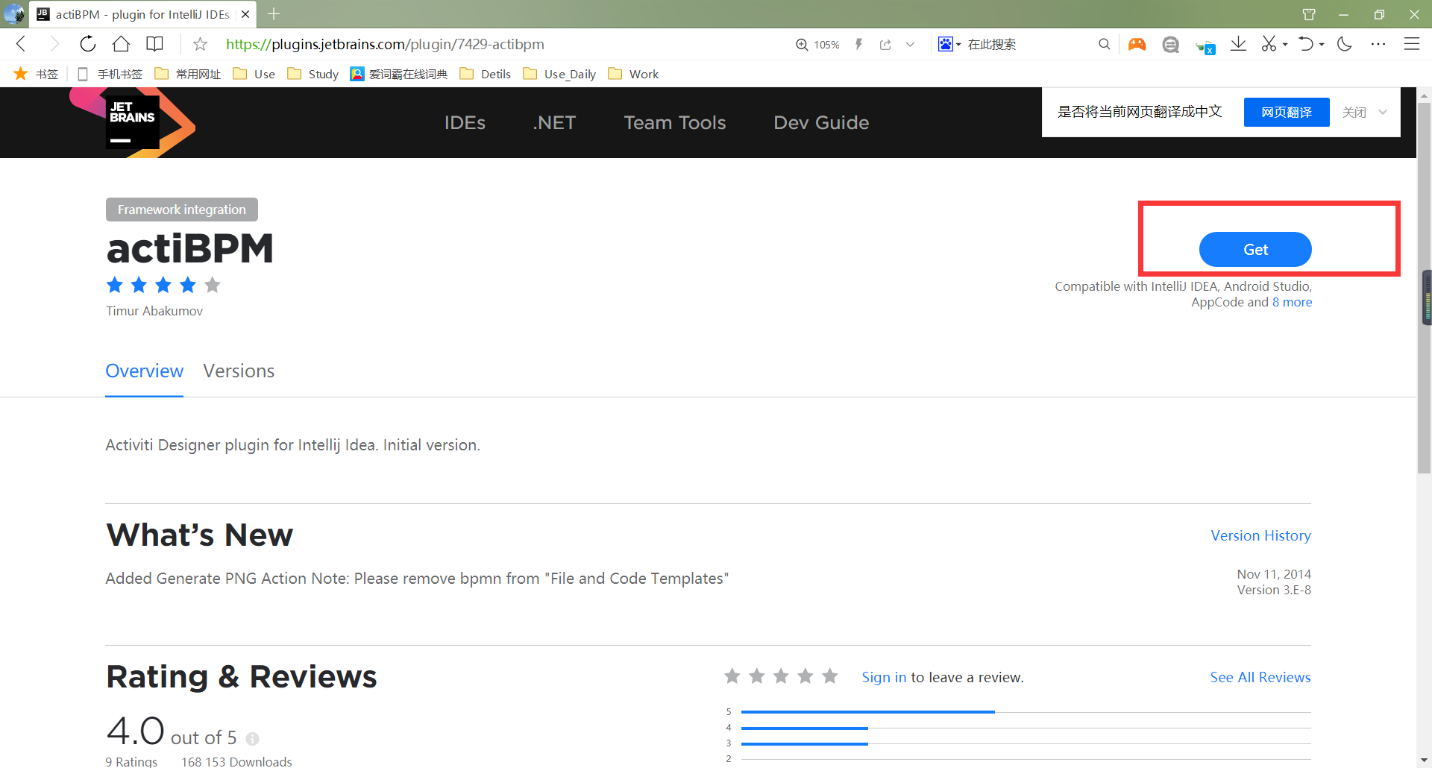Screen dimensions: 1432x768
Task: Click the 4-star rating distribution bar
Action: (x=1026, y=728)
